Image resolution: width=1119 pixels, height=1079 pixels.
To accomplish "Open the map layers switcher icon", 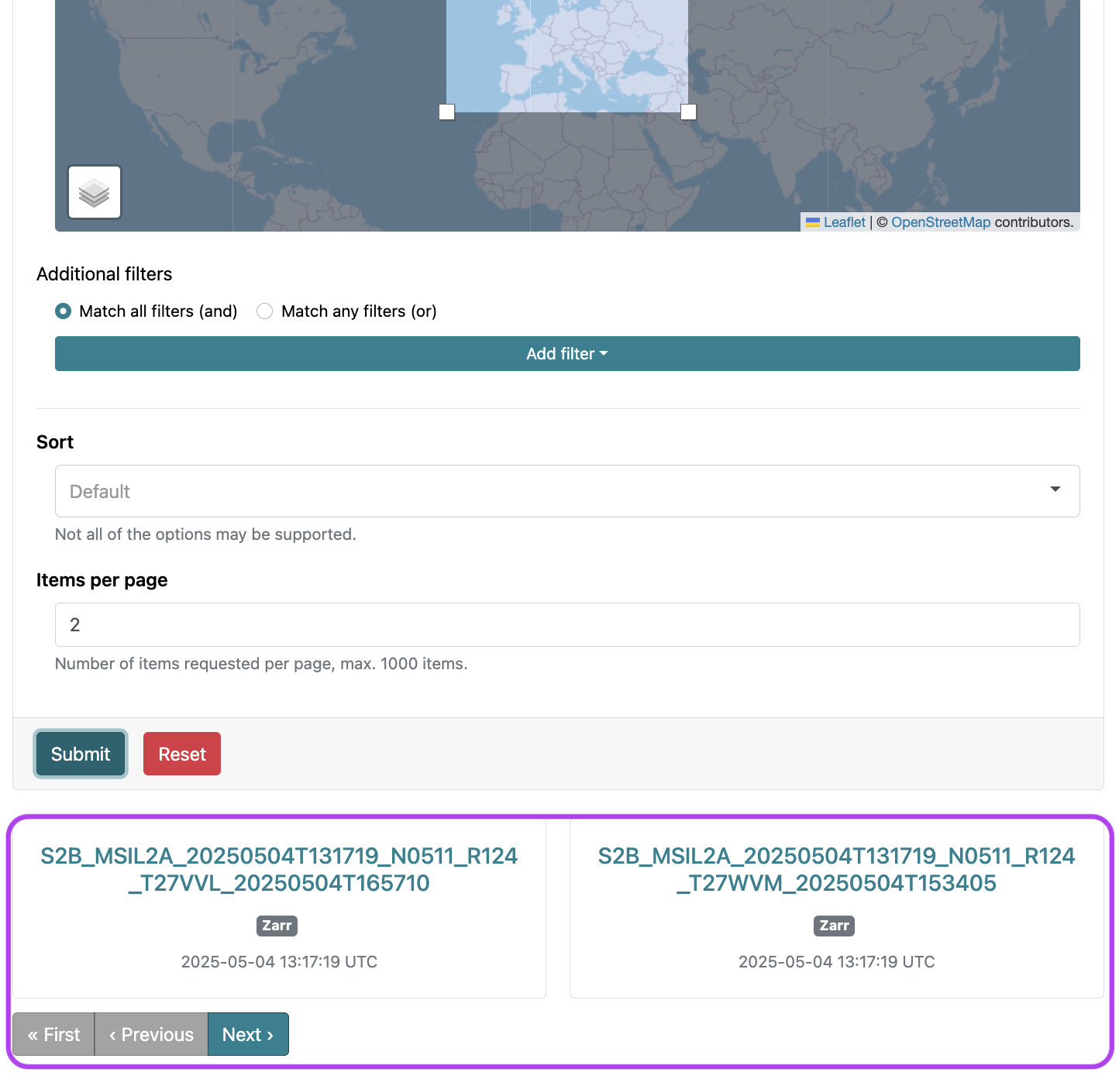I will (x=95, y=192).
